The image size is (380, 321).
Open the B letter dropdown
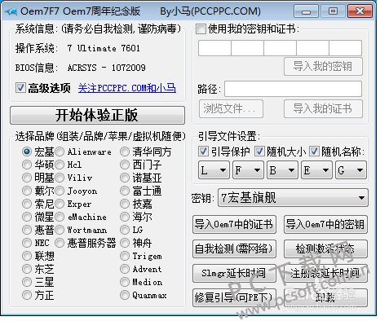(x=282, y=170)
